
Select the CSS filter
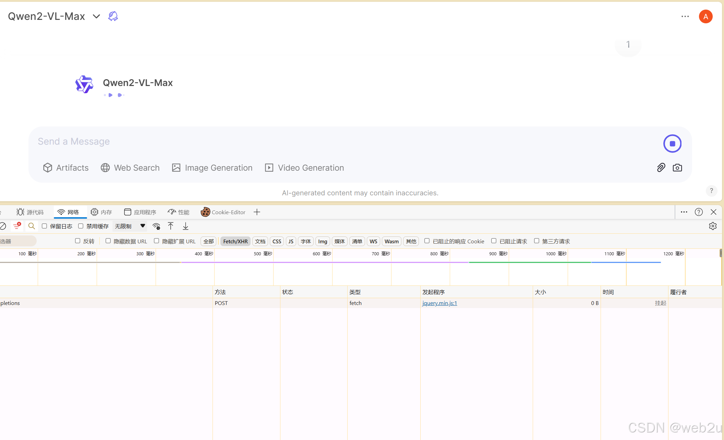pos(277,241)
